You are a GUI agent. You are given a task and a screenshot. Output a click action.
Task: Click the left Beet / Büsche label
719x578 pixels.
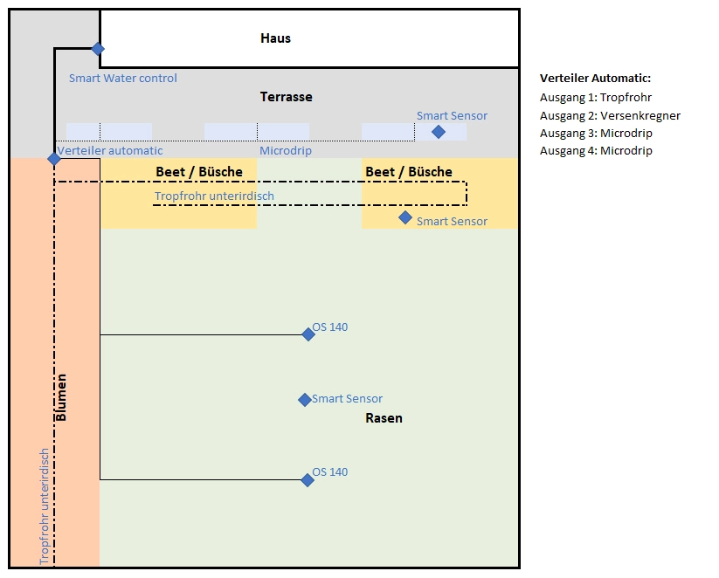(x=199, y=172)
